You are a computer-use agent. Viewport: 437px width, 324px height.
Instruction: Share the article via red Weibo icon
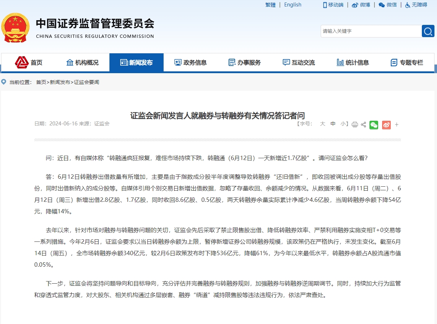(x=386, y=125)
